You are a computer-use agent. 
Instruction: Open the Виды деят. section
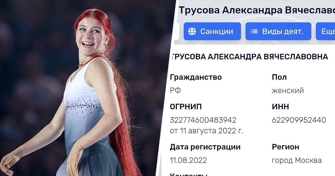click(278, 31)
